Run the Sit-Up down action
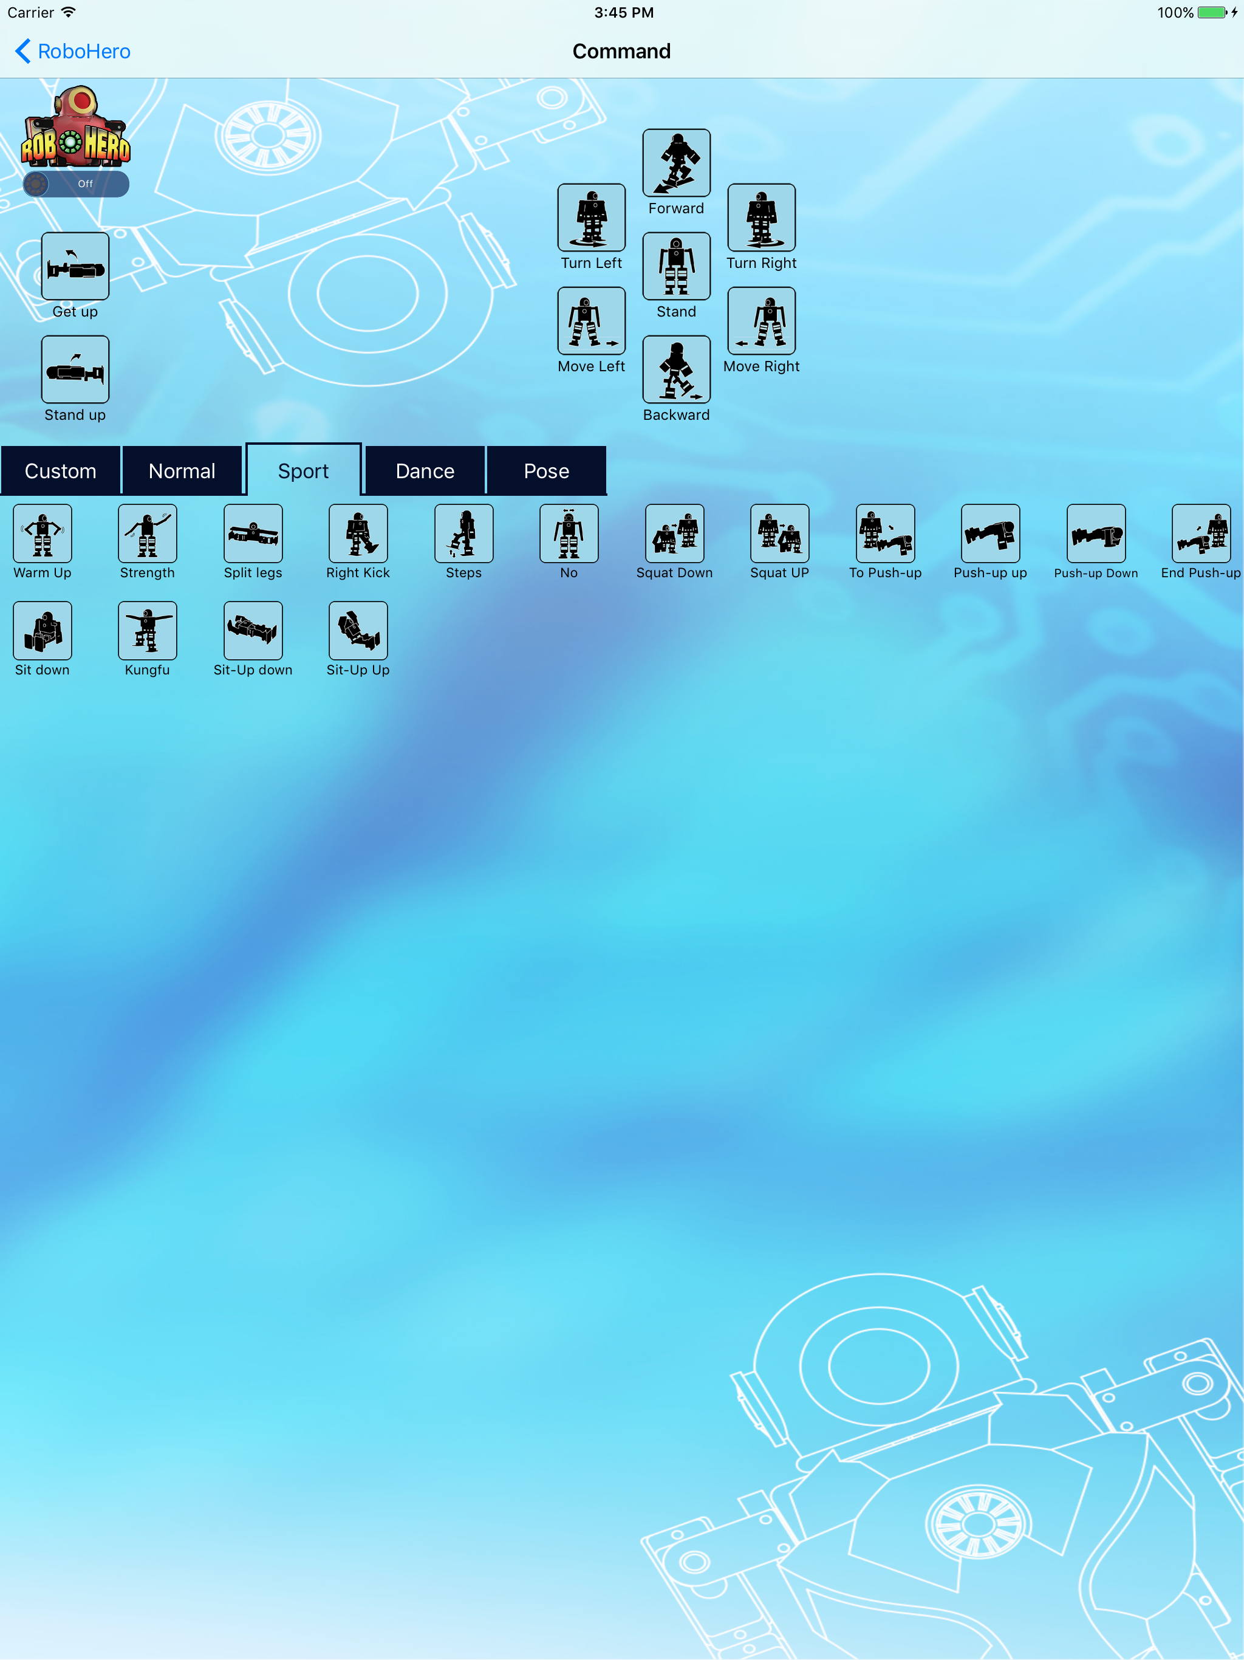The width and height of the screenshot is (1244, 1660). (253, 630)
